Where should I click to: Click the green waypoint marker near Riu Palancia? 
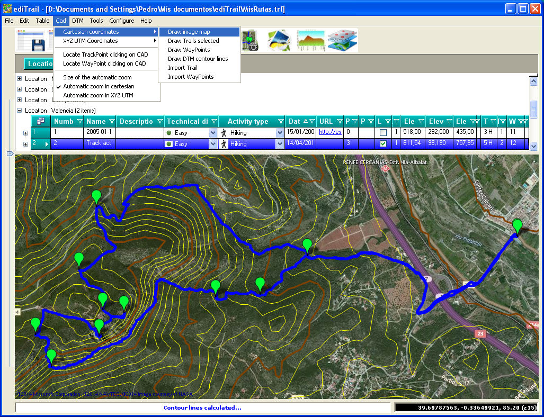click(x=518, y=226)
